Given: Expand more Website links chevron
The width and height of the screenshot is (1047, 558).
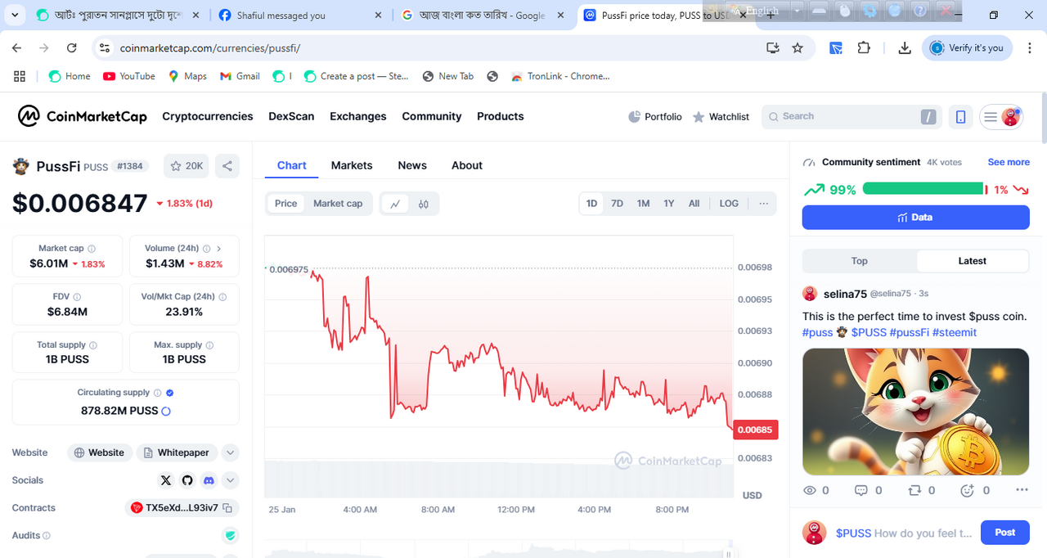Looking at the screenshot, I should [x=230, y=452].
